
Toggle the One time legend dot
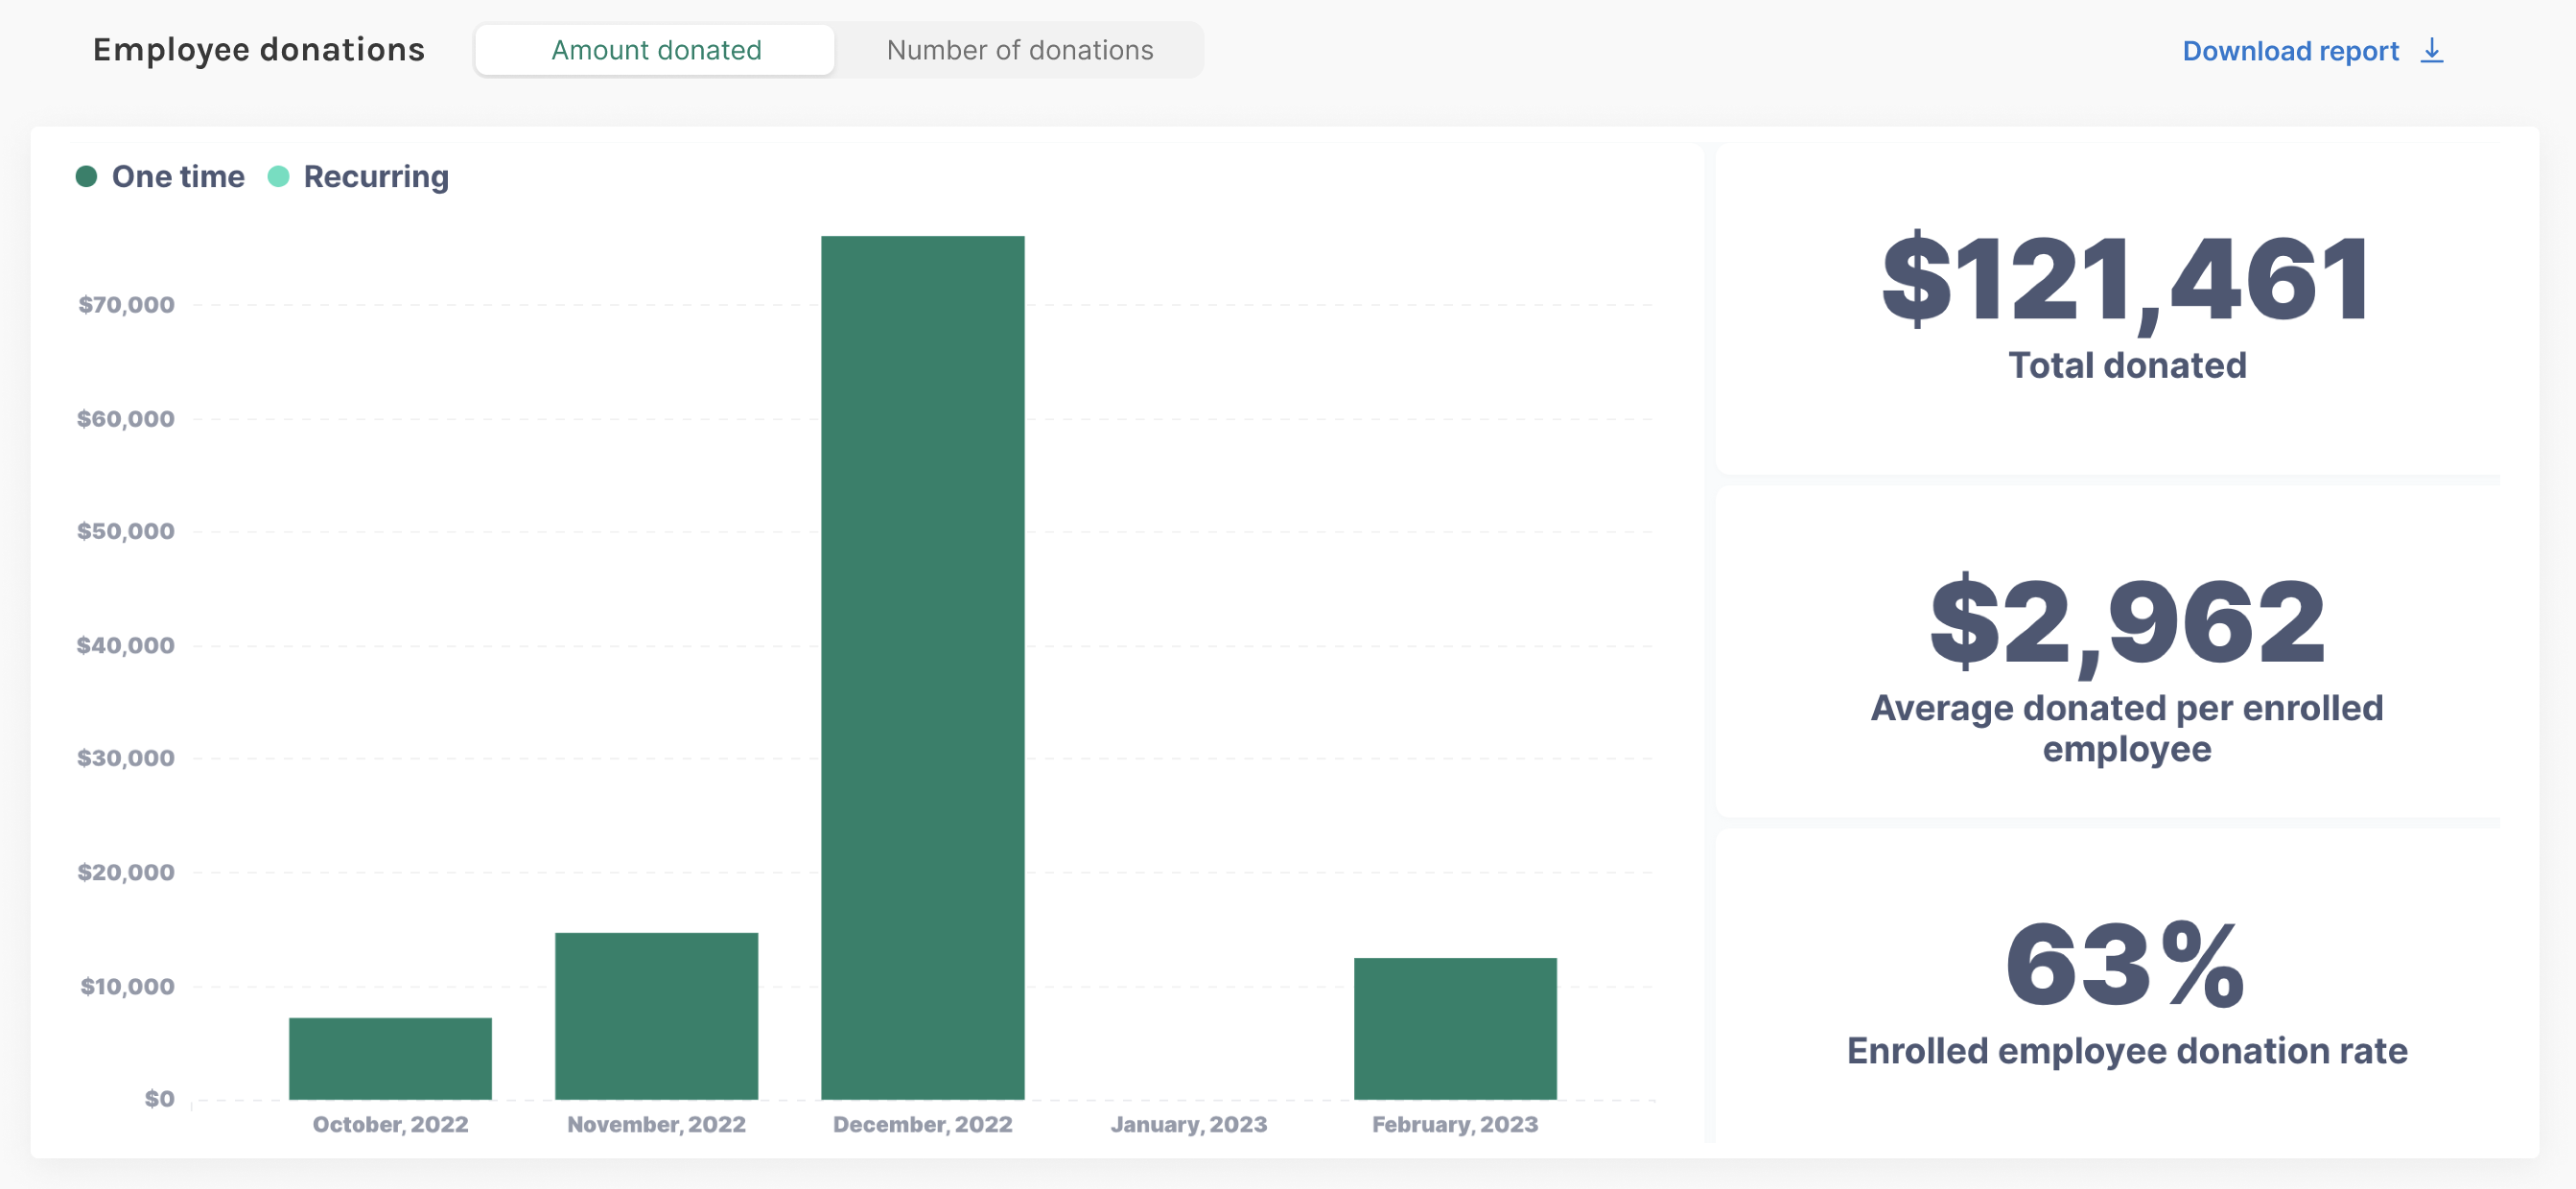[87, 177]
